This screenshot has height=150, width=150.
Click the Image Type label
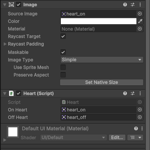click(x=20, y=60)
